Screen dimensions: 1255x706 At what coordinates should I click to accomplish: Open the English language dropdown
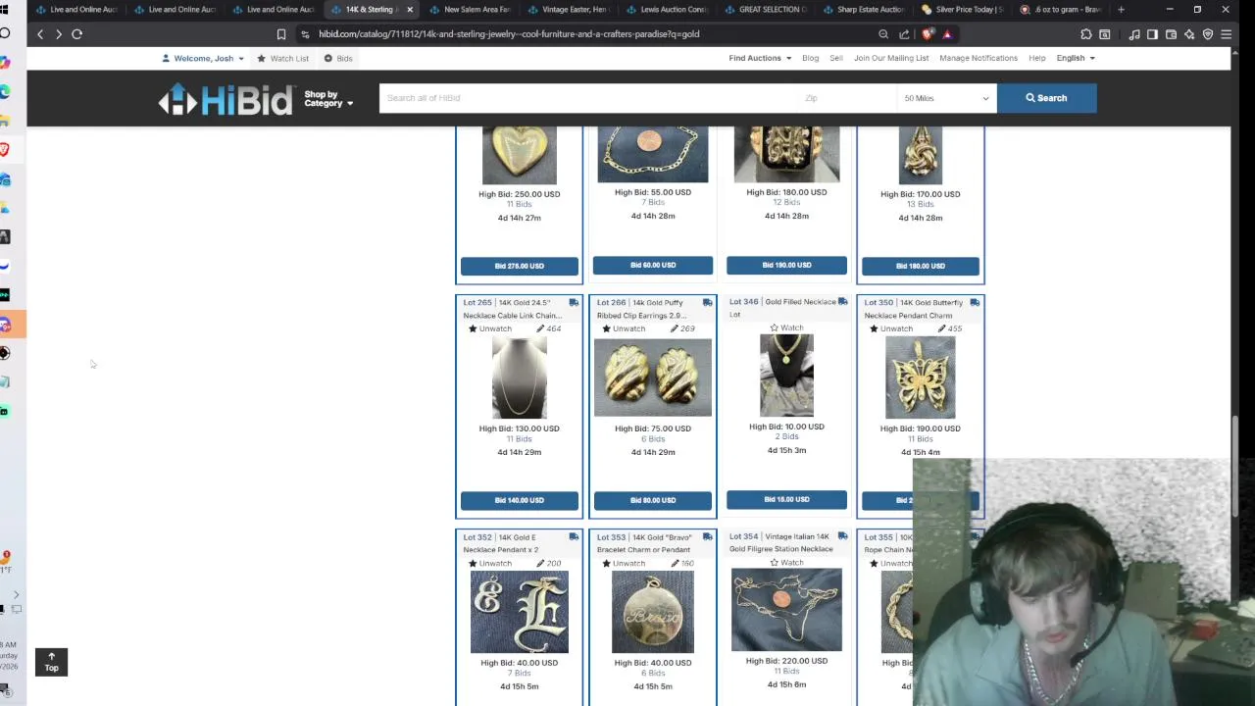click(1076, 58)
